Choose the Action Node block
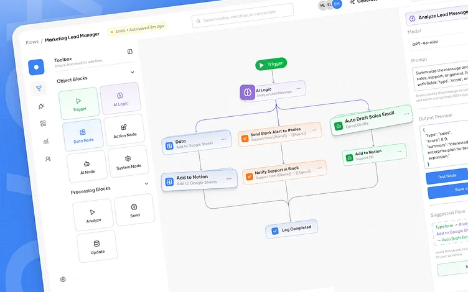This screenshot has height=292, width=468. point(124,130)
